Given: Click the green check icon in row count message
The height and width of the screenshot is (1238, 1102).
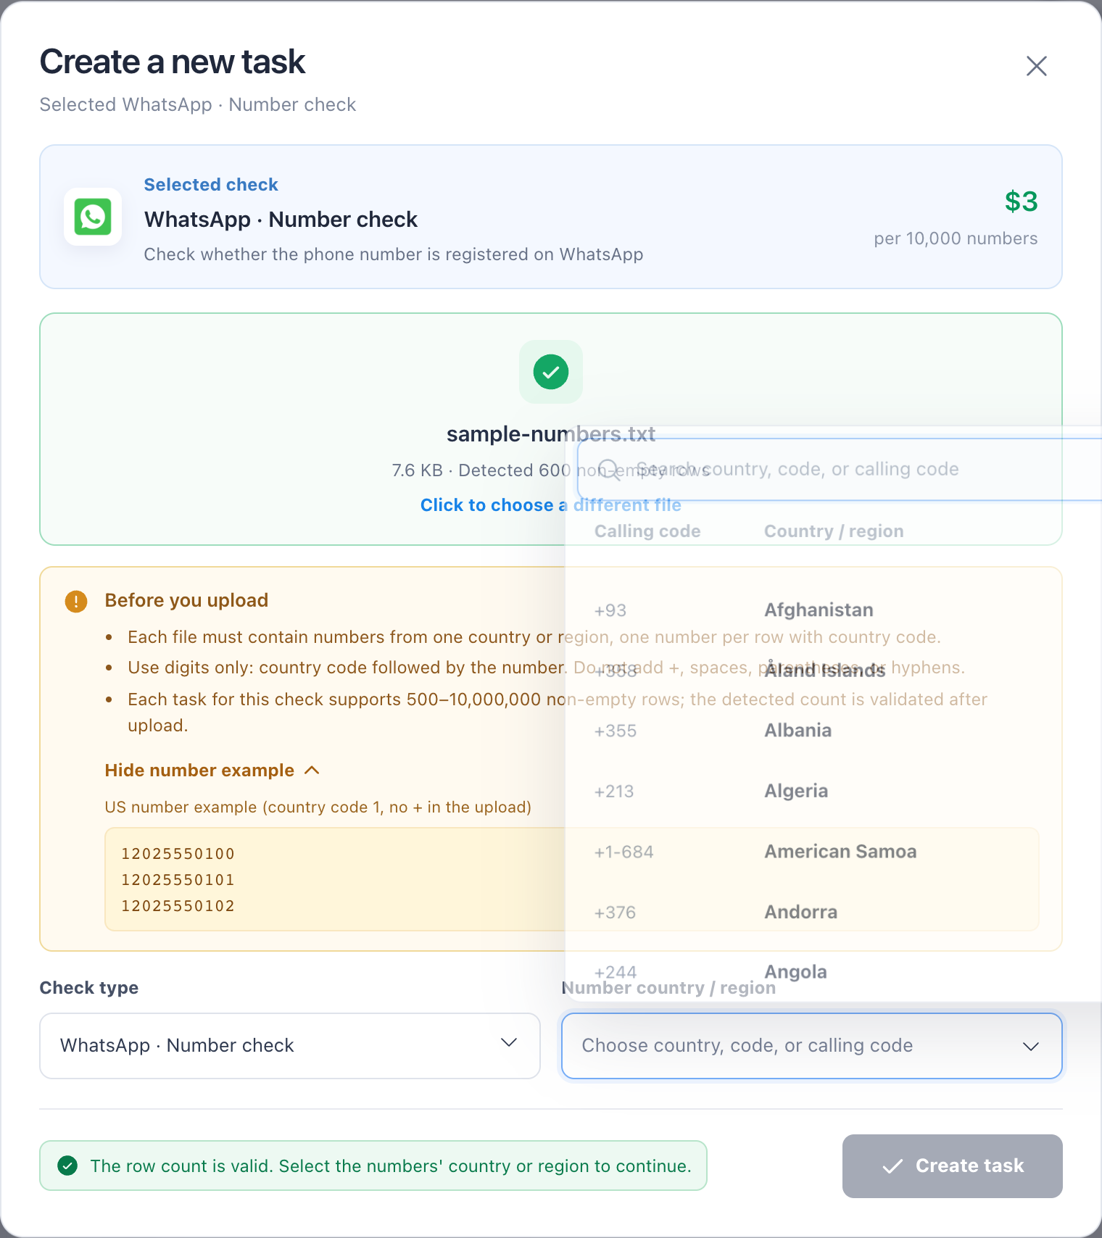Looking at the screenshot, I should coord(67,1166).
